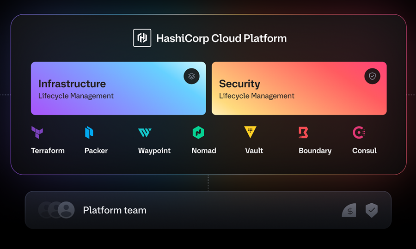Click the HashiCorp logo icon
This screenshot has width=416, height=249.
click(142, 38)
